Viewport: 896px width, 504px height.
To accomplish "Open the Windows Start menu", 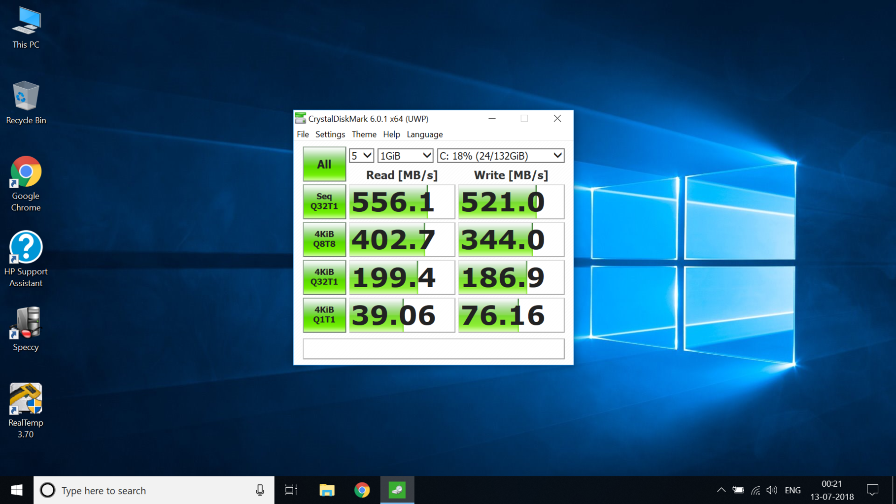I will (x=17, y=490).
